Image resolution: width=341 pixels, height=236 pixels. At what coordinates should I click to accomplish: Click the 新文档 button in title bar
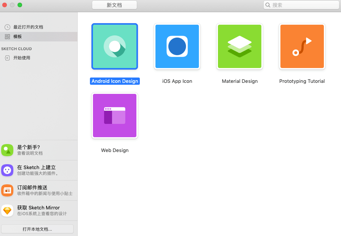[x=114, y=5]
